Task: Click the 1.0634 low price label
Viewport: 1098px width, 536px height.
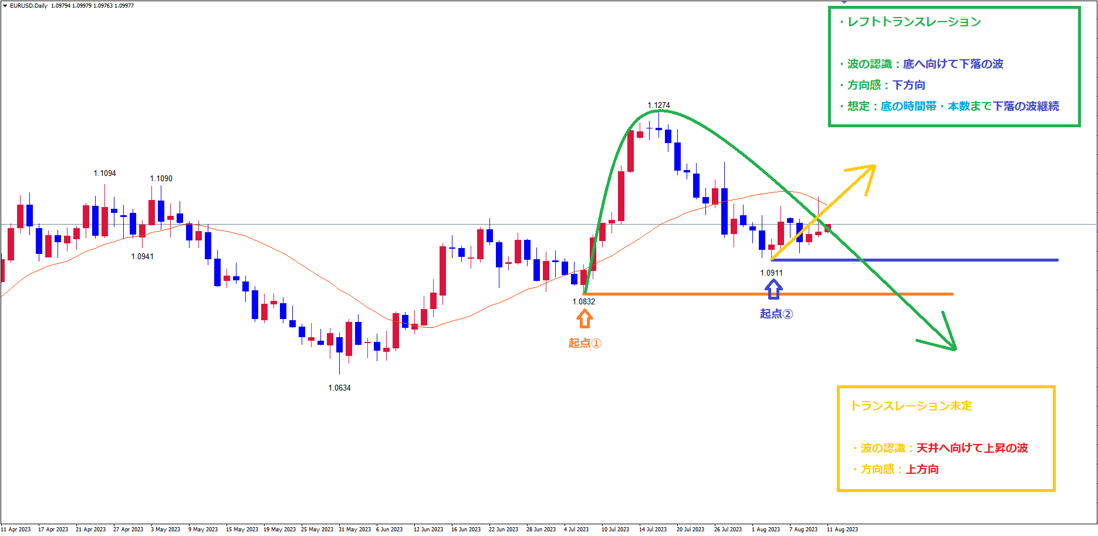Action: 339,388
